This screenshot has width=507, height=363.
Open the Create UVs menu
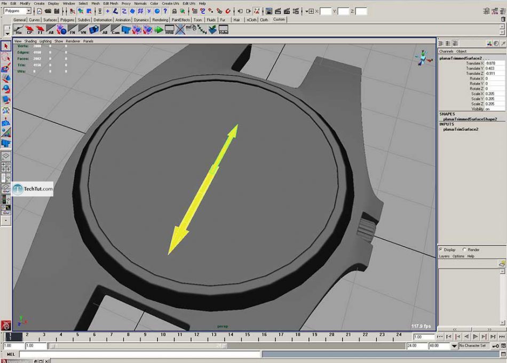tap(170, 3)
